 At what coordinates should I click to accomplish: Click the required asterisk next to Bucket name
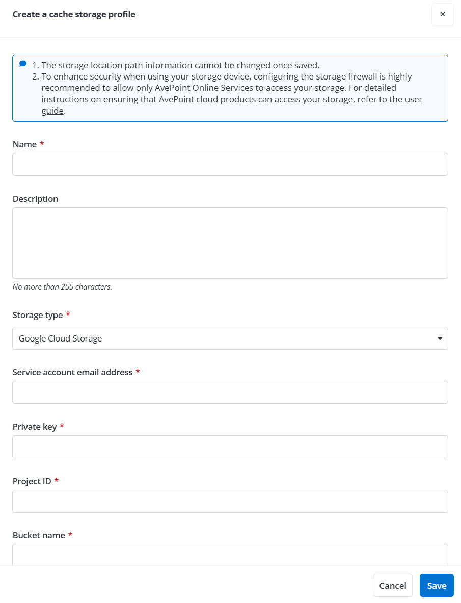click(x=70, y=535)
